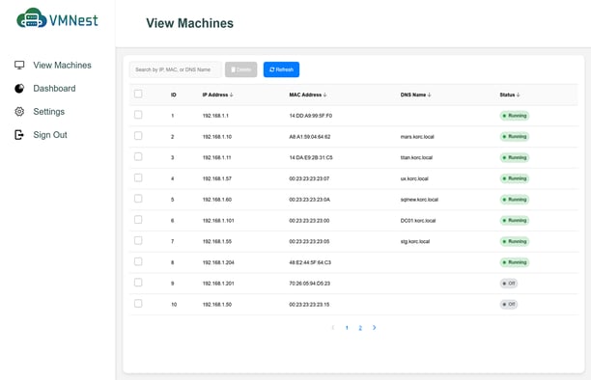
Task: Toggle the select-all header checkbox
Action: tap(138, 94)
